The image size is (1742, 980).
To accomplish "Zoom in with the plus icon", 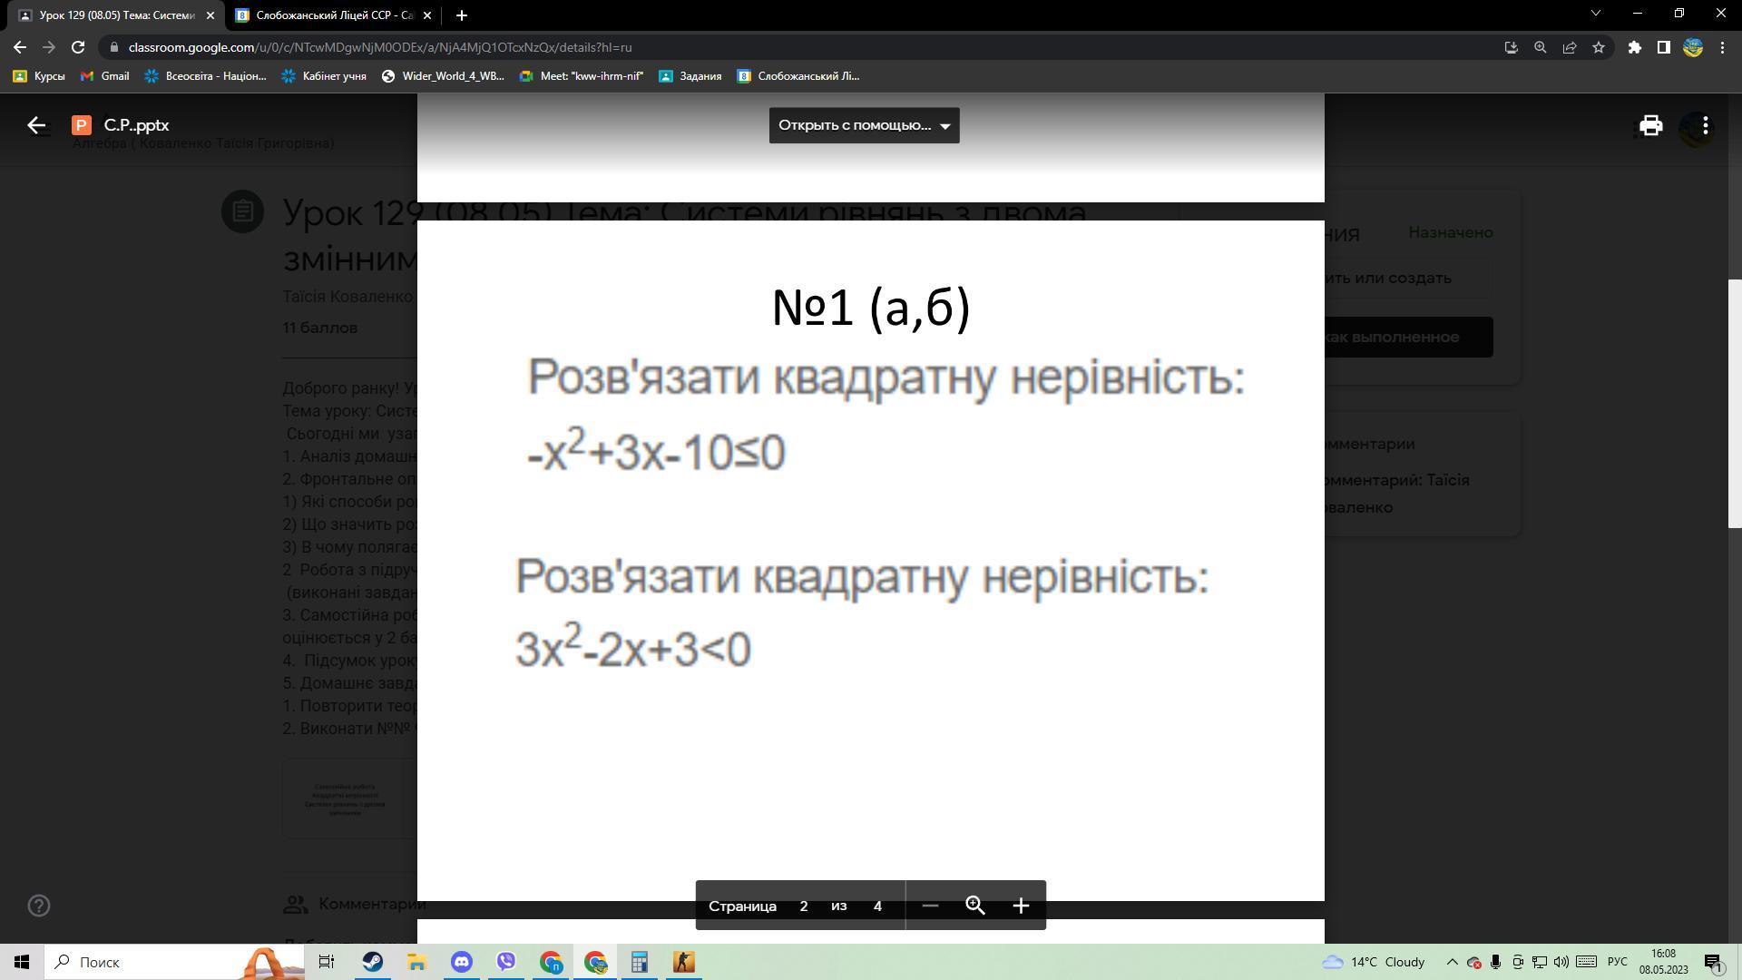I will click(x=1021, y=906).
